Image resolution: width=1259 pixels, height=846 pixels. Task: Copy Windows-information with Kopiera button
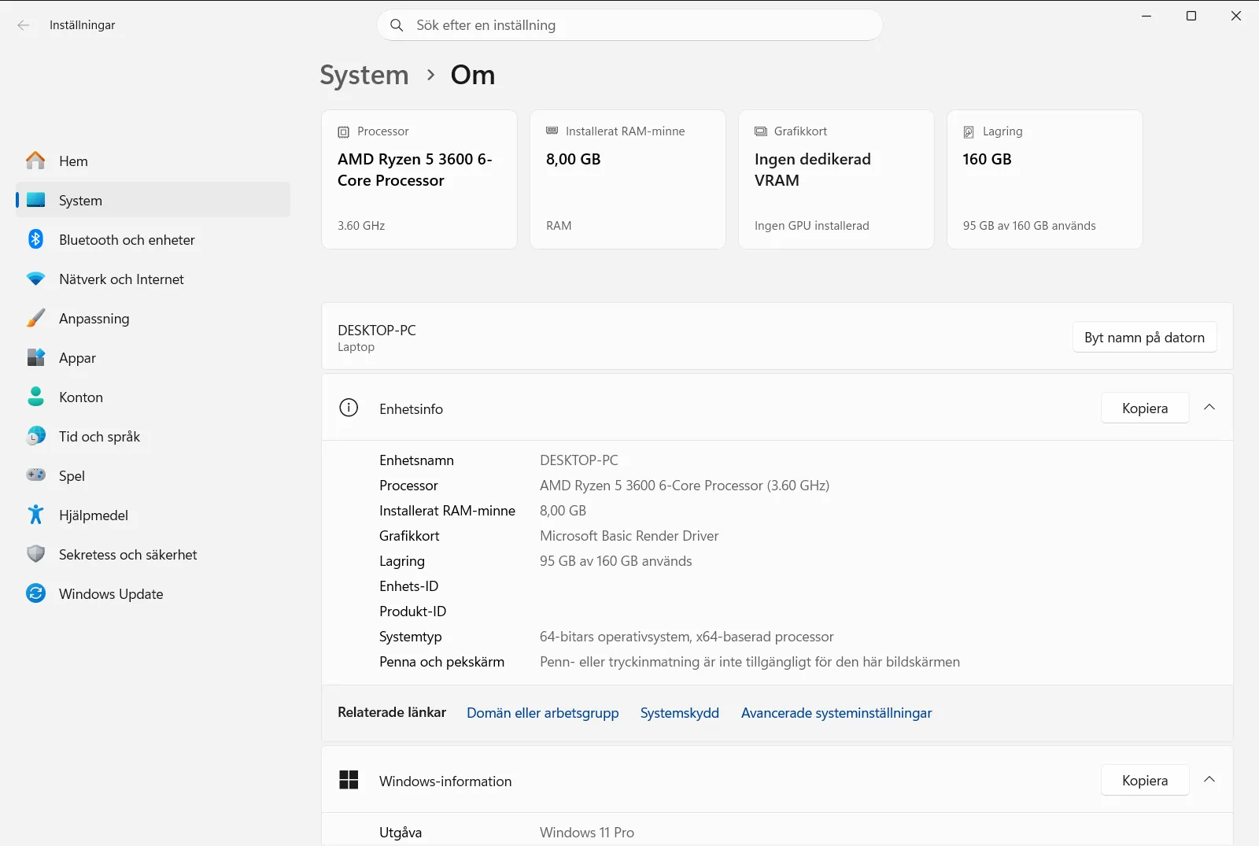point(1145,780)
